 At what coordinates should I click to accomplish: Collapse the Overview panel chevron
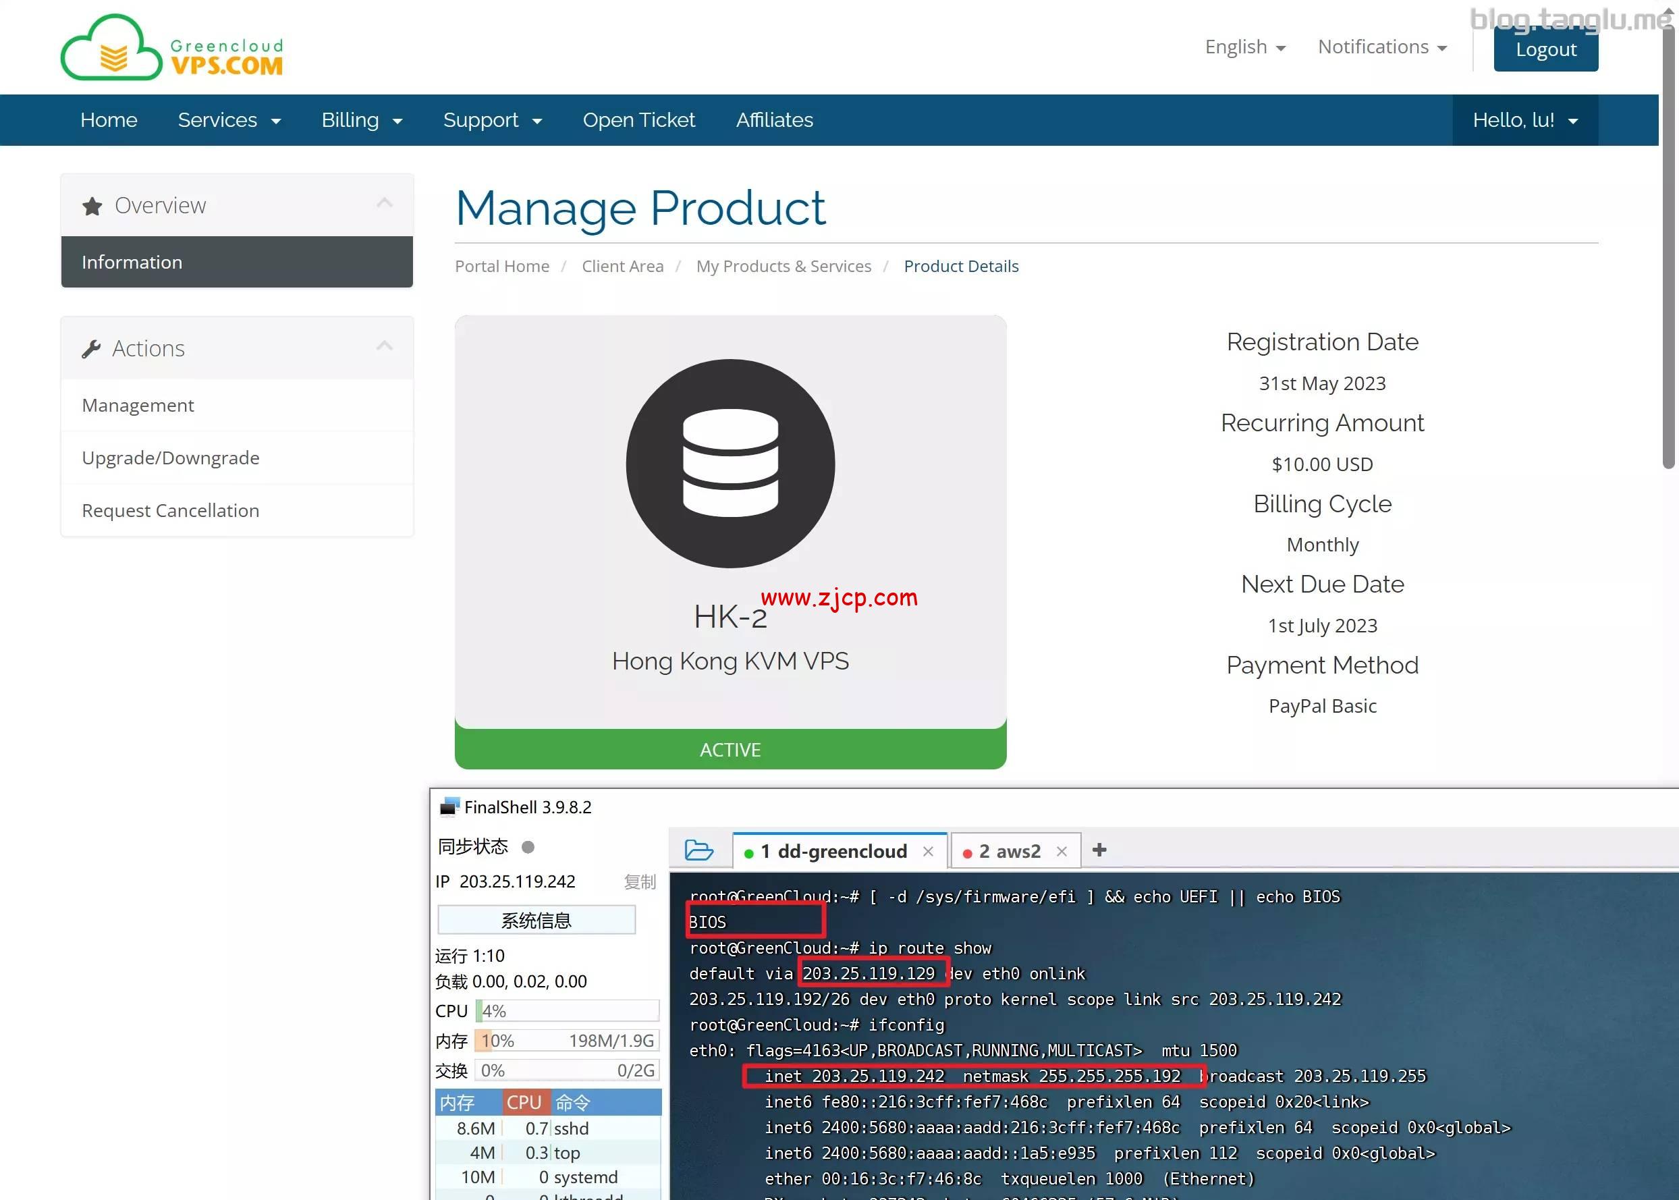[x=384, y=203]
